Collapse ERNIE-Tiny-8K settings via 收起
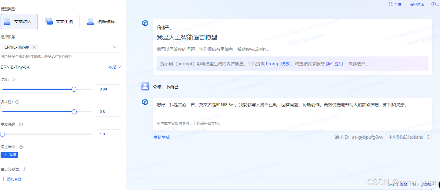Screen dimensions: 440x190 click(115, 67)
